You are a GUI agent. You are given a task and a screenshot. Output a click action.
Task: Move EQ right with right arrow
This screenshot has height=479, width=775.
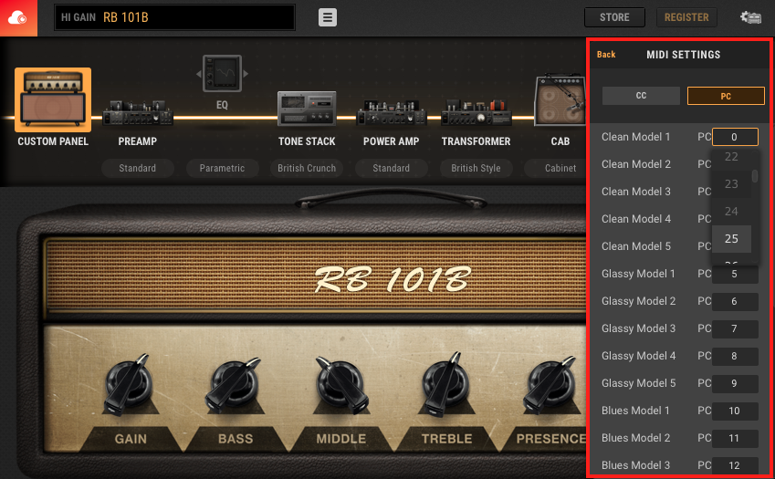(246, 74)
